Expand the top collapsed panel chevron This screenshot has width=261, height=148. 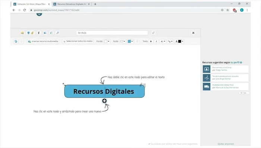tap(39, 14)
